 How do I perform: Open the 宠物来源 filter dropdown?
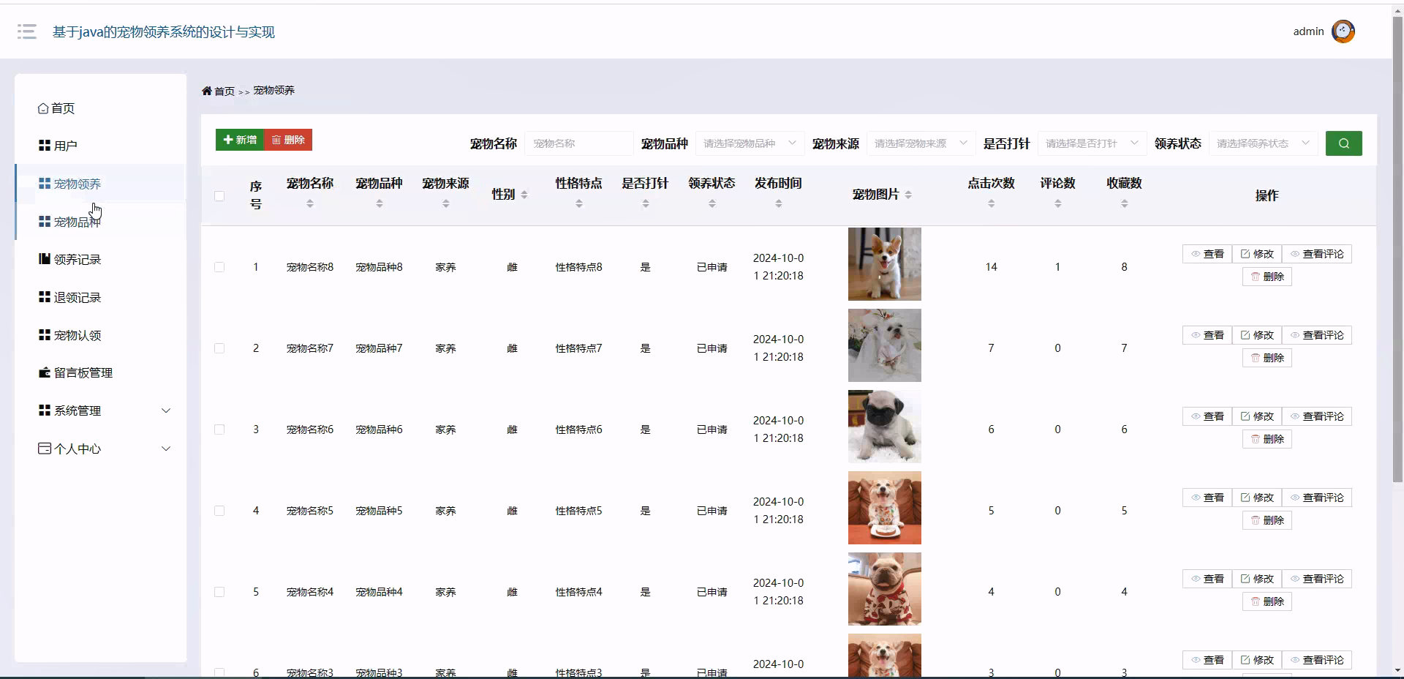921,143
